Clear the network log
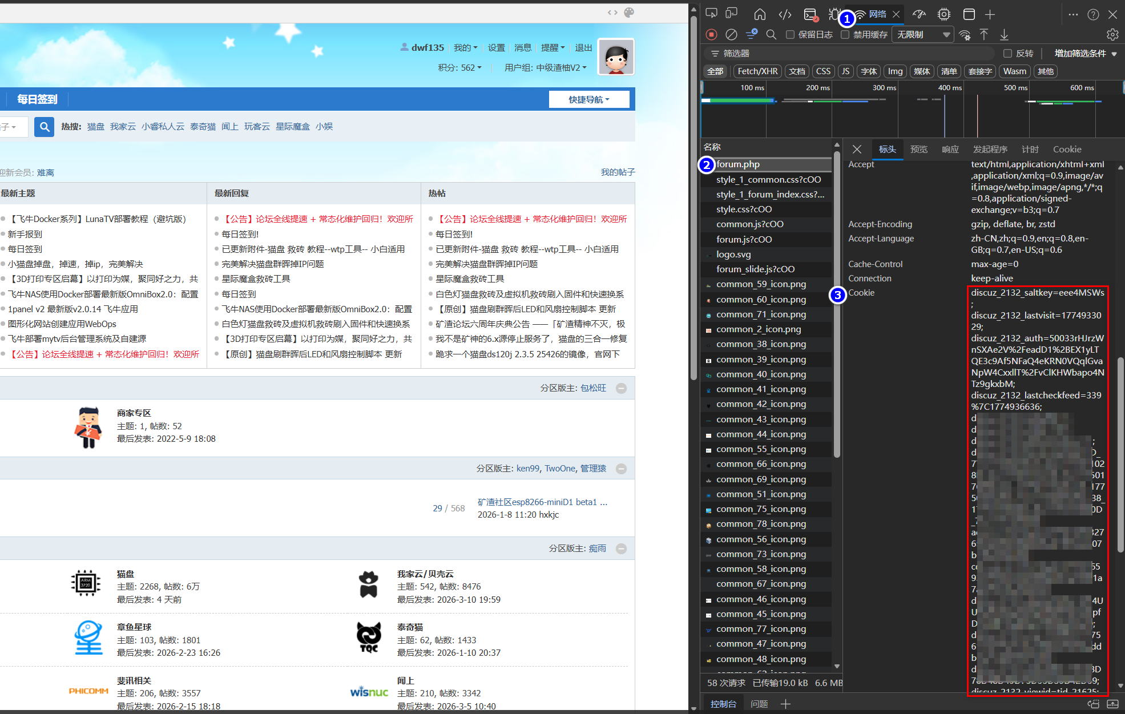Viewport: 1125px width, 714px height. point(731,34)
